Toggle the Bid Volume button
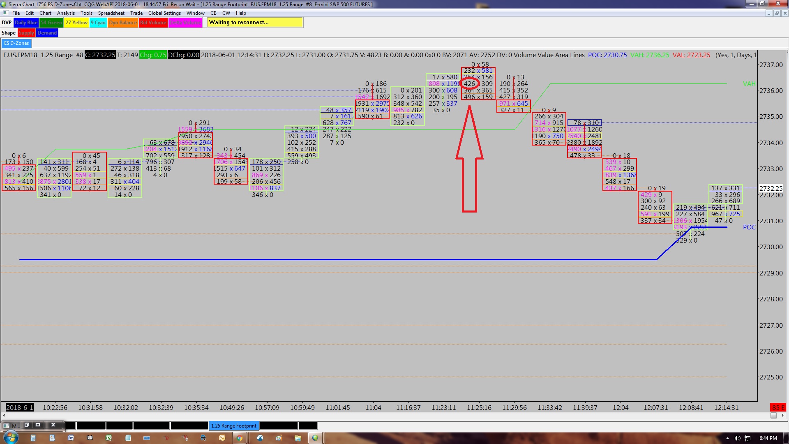Image resolution: width=789 pixels, height=444 pixels. coord(153,23)
